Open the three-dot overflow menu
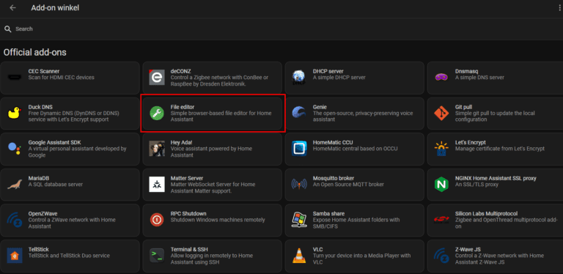This screenshot has height=274, width=563. [x=561, y=8]
